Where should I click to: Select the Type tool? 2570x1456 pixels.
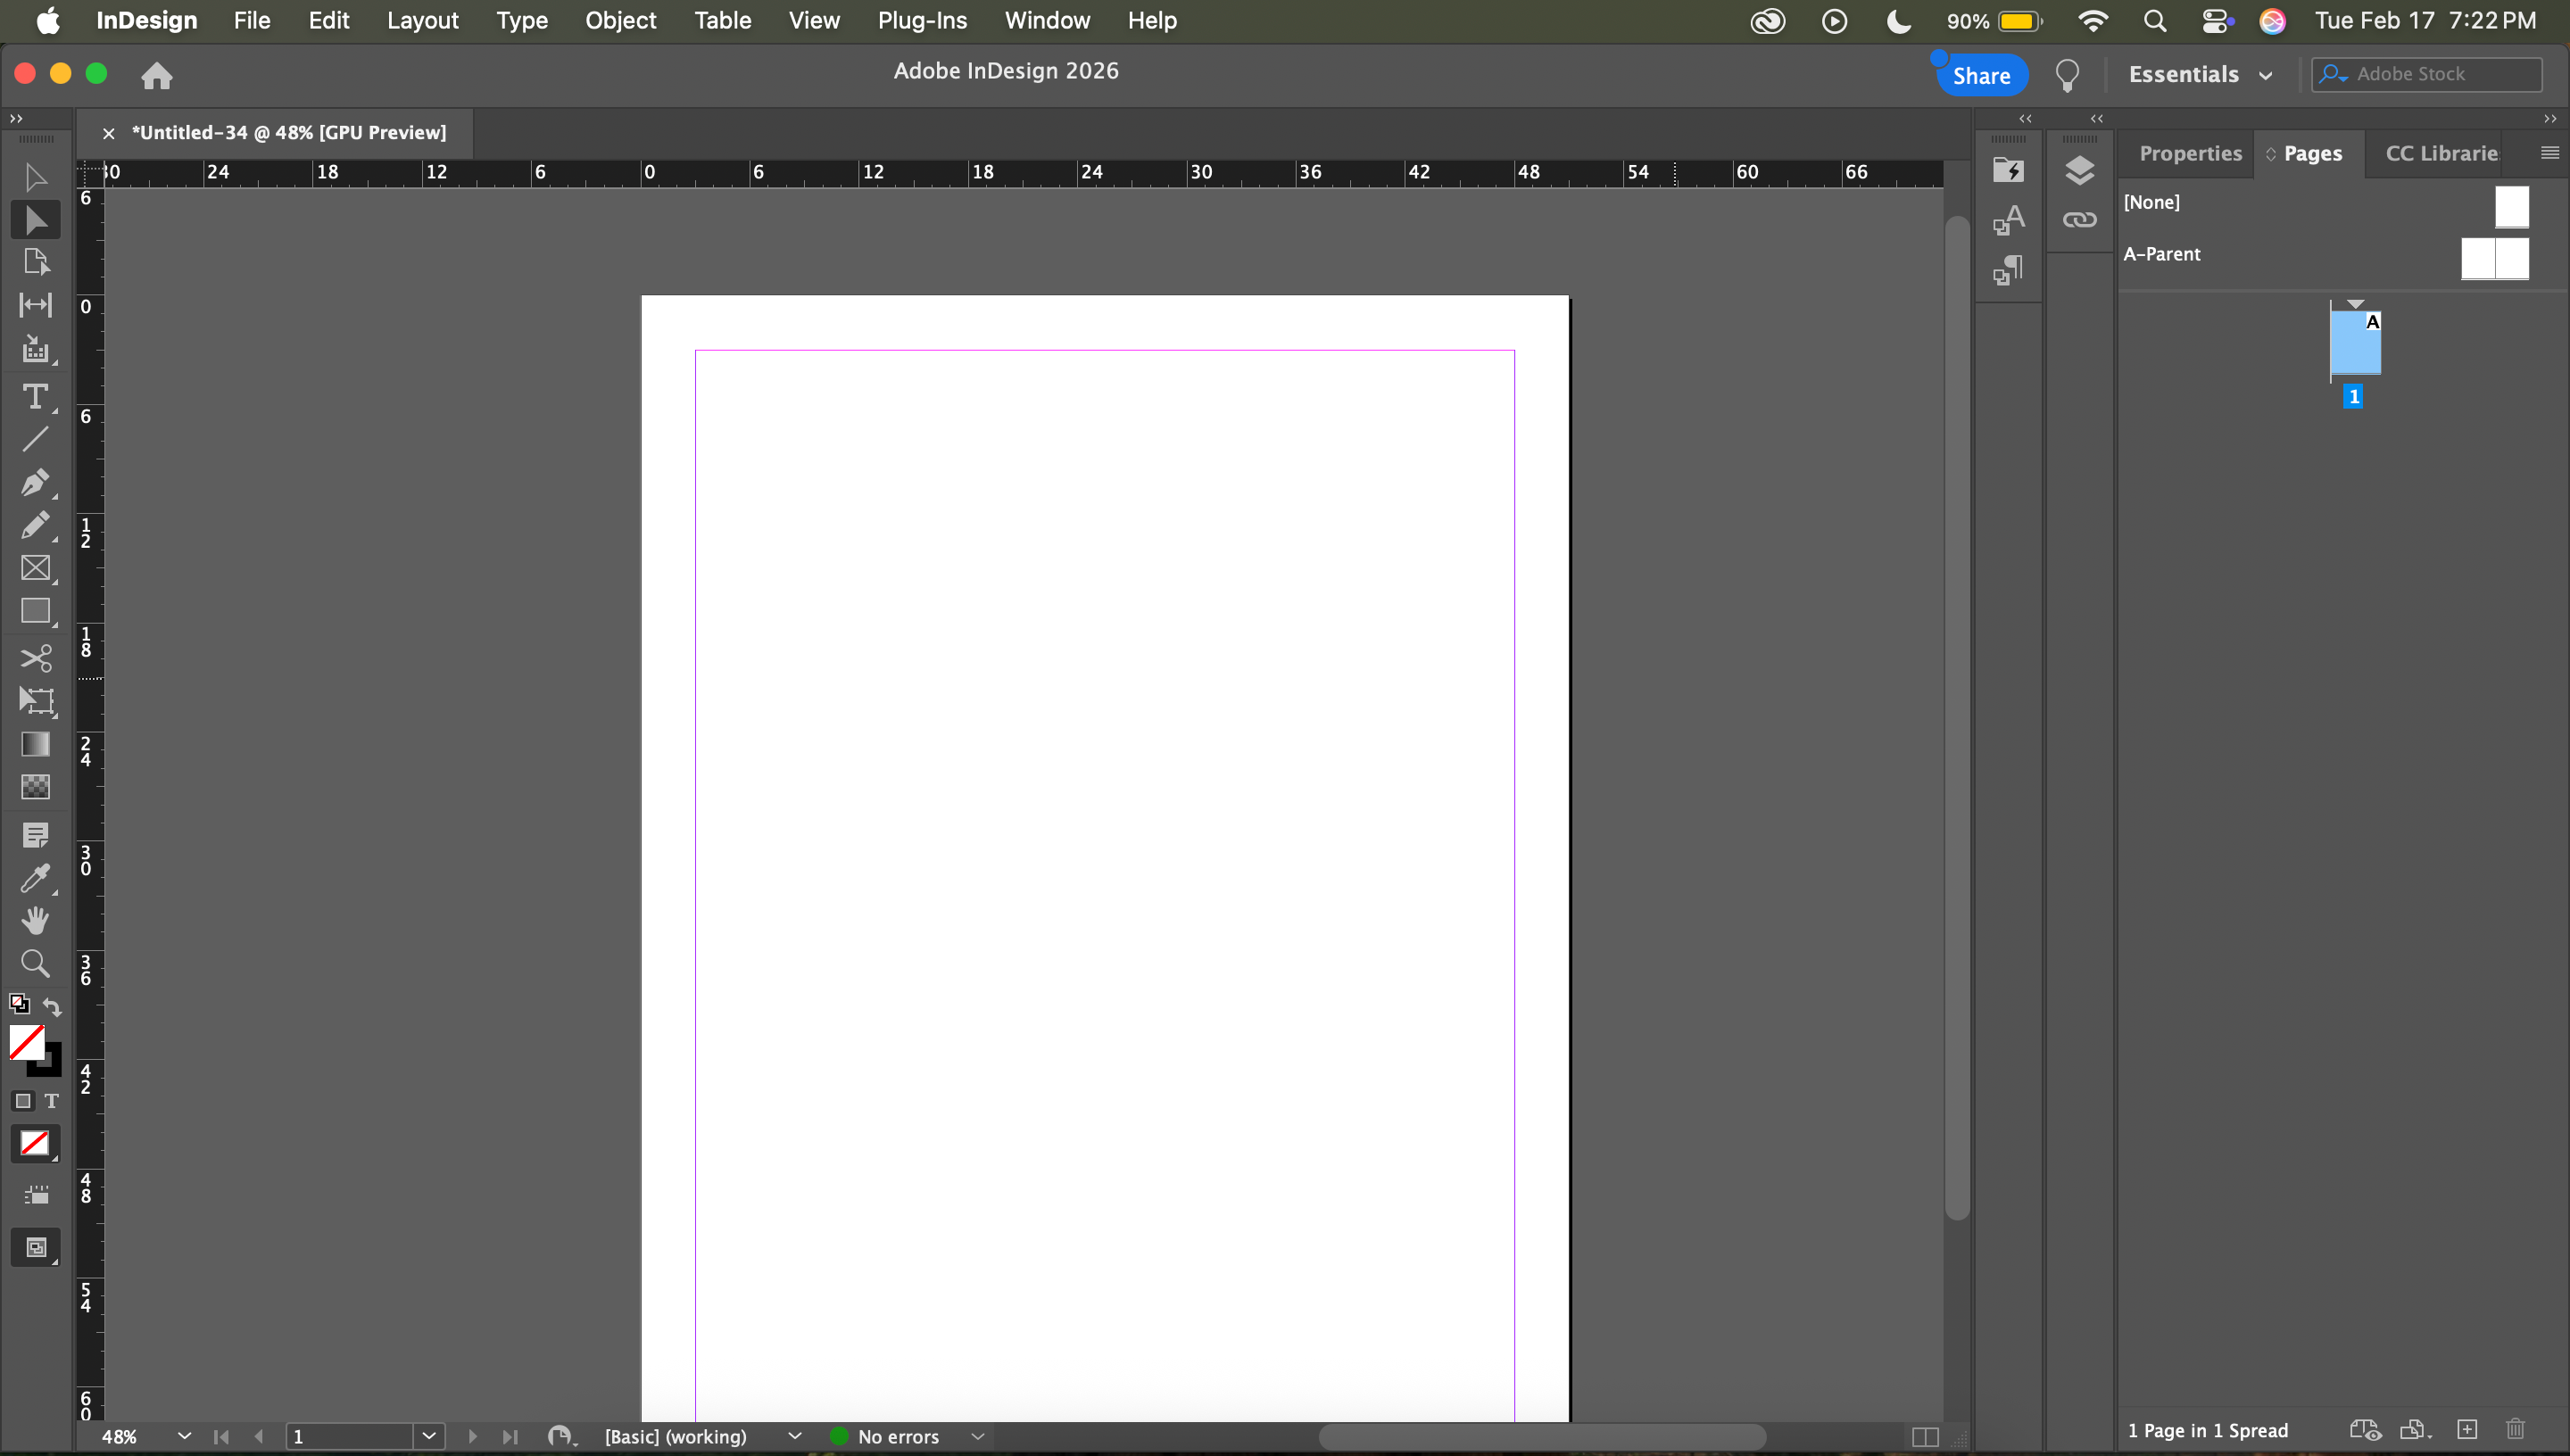(35, 397)
